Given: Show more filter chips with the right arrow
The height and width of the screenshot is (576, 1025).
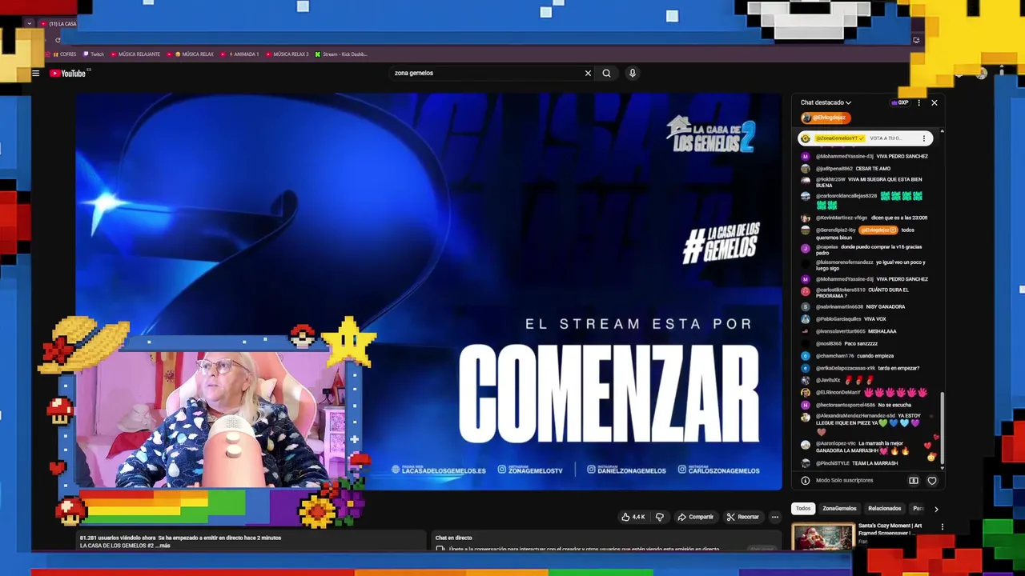Looking at the screenshot, I should pyautogui.click(x=936, y=509).
